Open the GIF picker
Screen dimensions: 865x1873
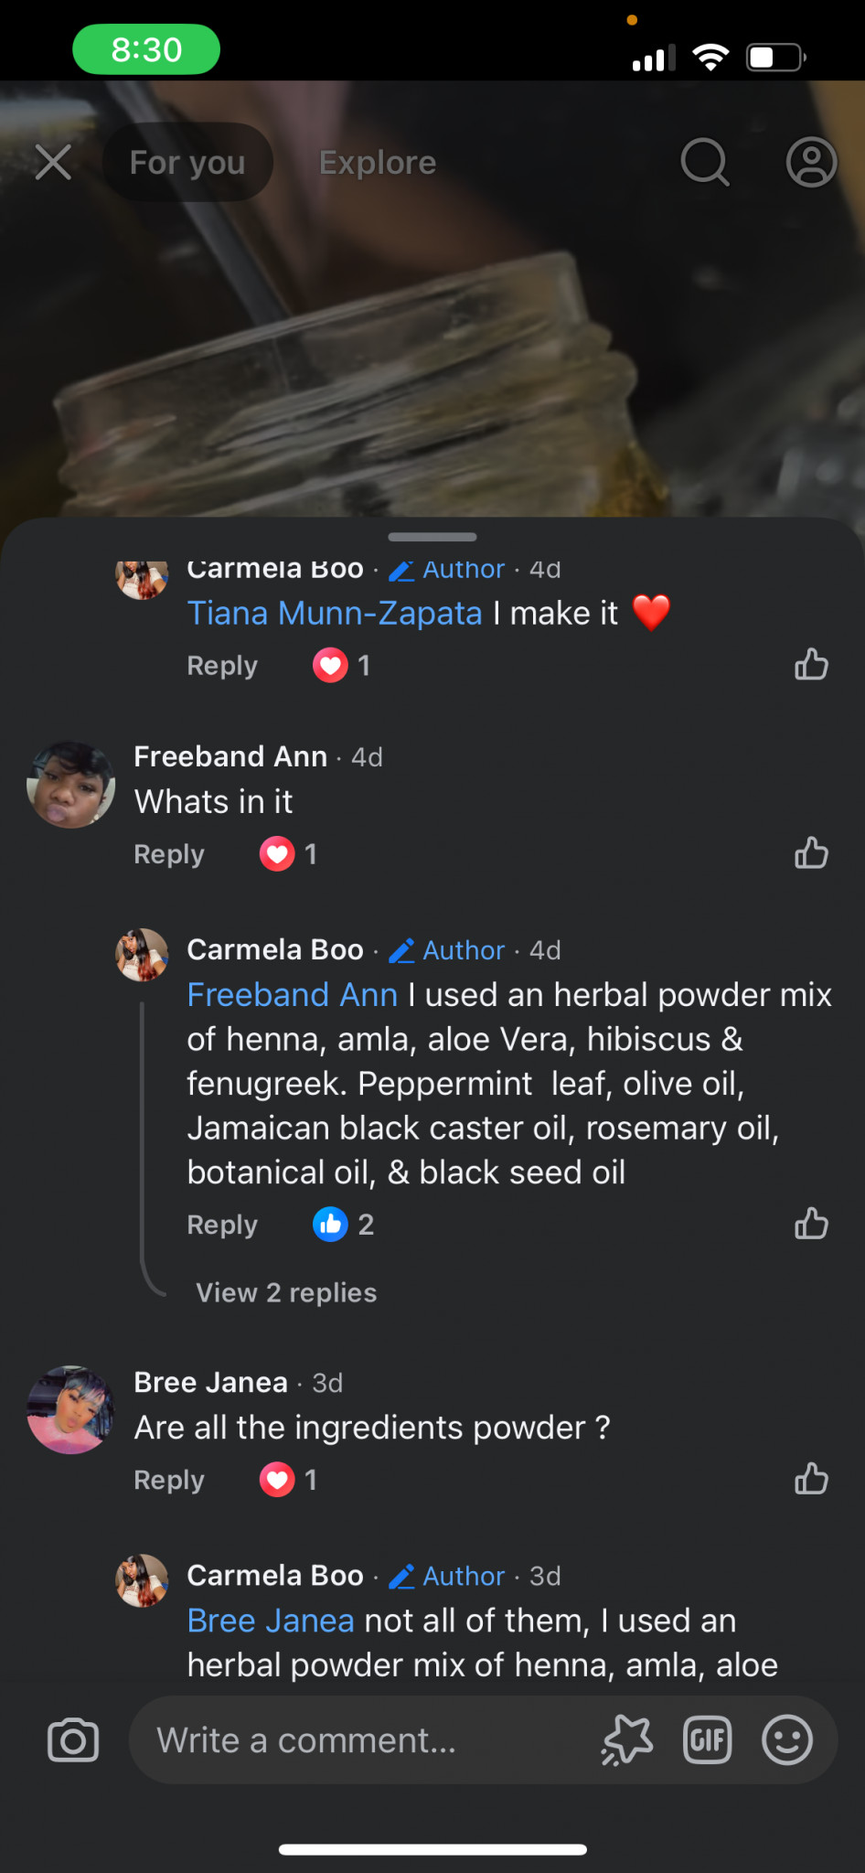coord(708,1739)
